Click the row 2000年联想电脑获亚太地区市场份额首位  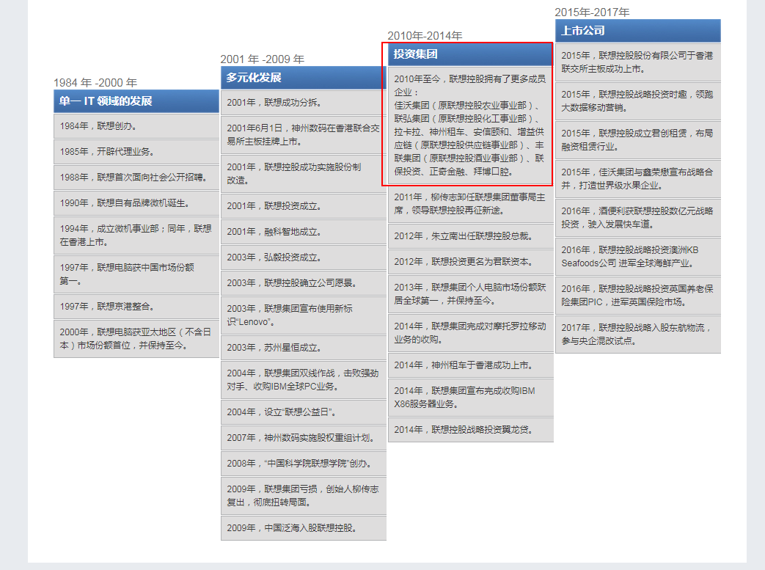coord(136,339)
